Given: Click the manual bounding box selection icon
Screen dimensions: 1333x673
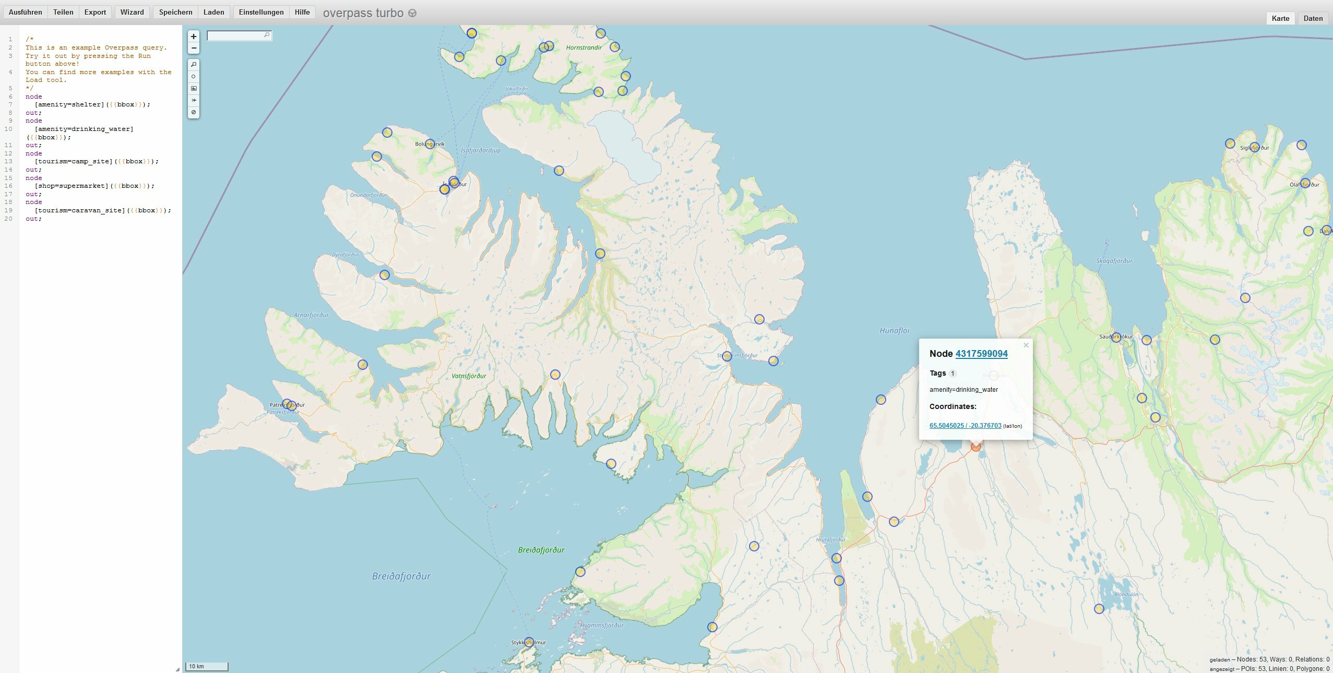Looking at the screenshot, I should tap(194, 89).
